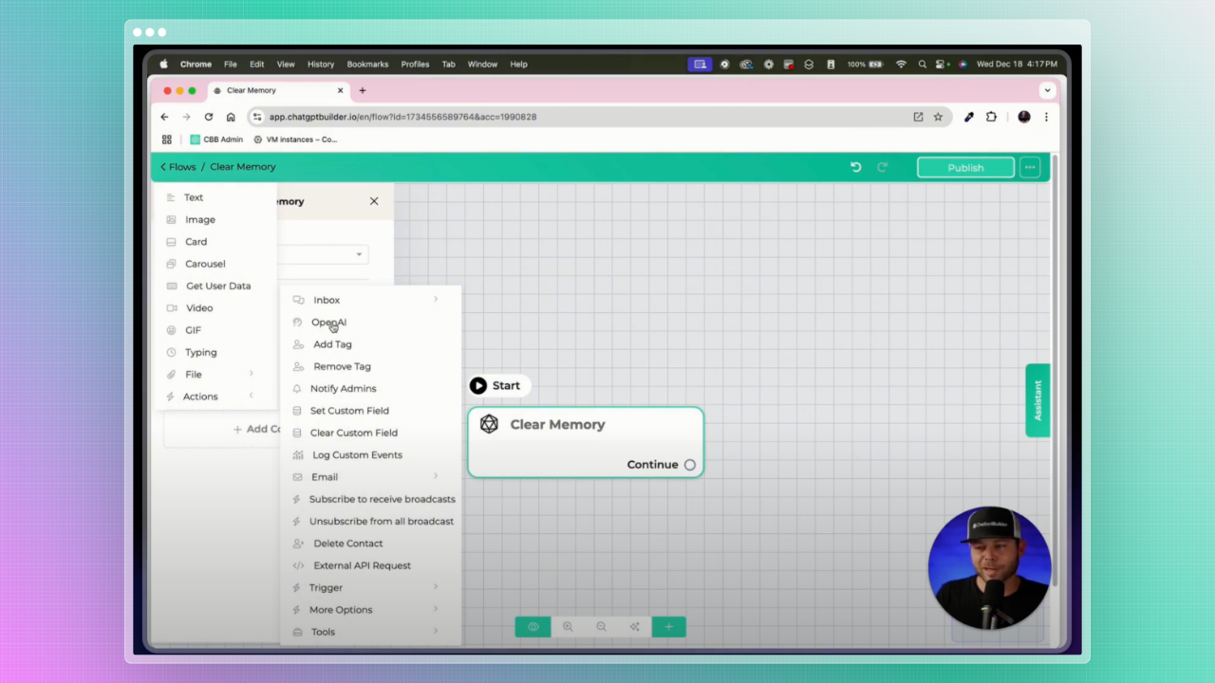Reload the page in Chrome
The height and width of the screenshot is (683, 1215).
coord(208,117)
